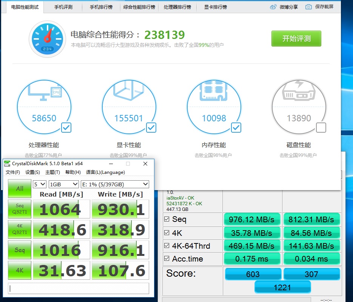Click the Seq read value 1016
The image size is (353, 302).
[62, 250]
